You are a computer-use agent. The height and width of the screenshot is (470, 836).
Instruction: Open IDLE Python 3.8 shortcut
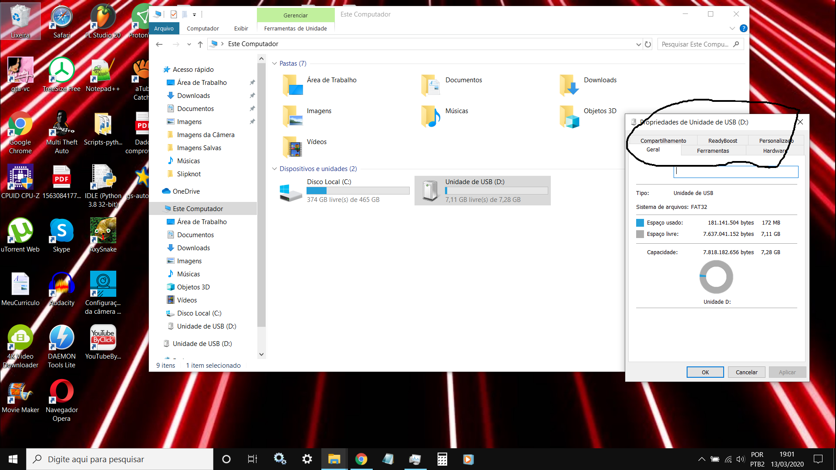tap(103, 186)
